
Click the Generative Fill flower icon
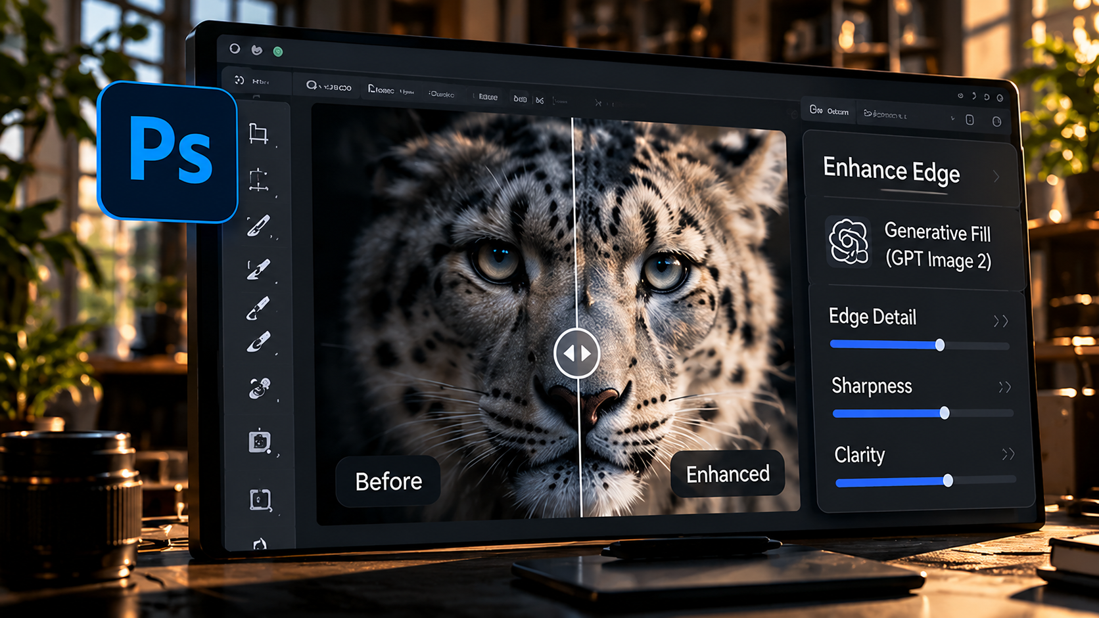point(848,242)
